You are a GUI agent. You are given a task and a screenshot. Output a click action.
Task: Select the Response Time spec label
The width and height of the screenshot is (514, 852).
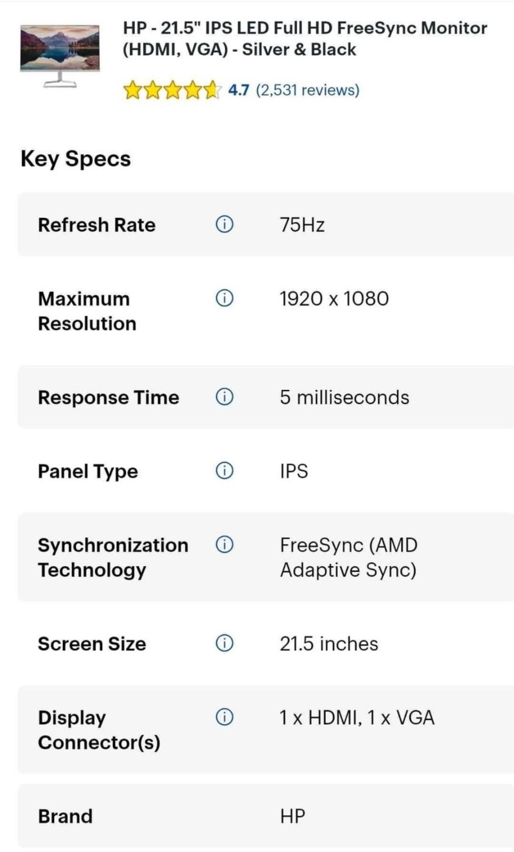point(109,397)
